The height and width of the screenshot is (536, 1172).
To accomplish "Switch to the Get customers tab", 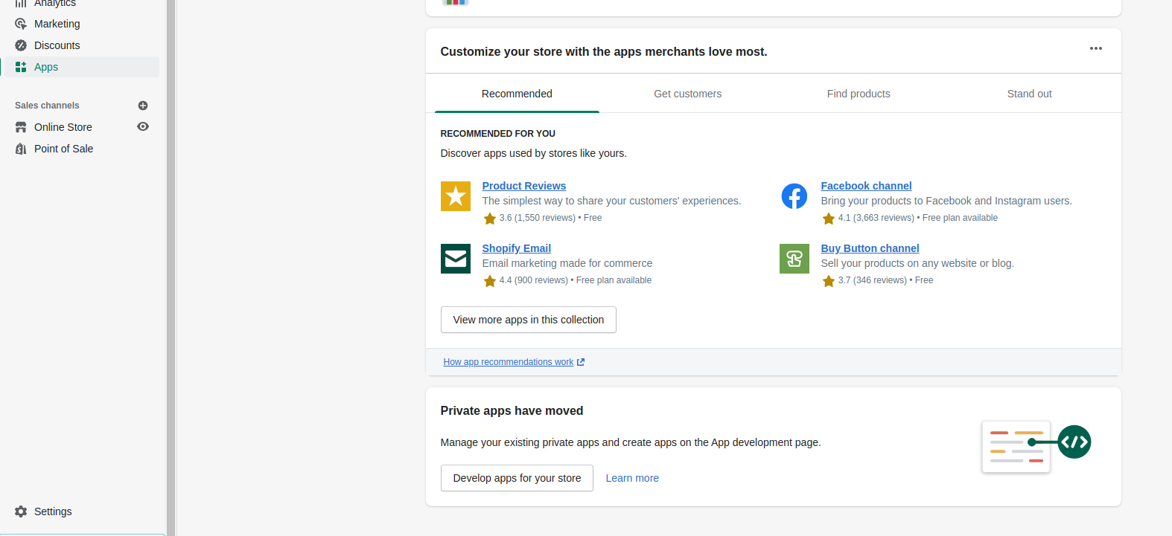I will (x=688, y=94).
